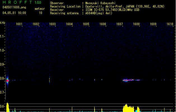176x112 pixels.
Task: Click the 1.1 kHz frequency label
Action: coord(2,36)
